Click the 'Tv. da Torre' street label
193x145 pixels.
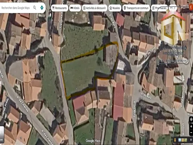pos(150,52)
